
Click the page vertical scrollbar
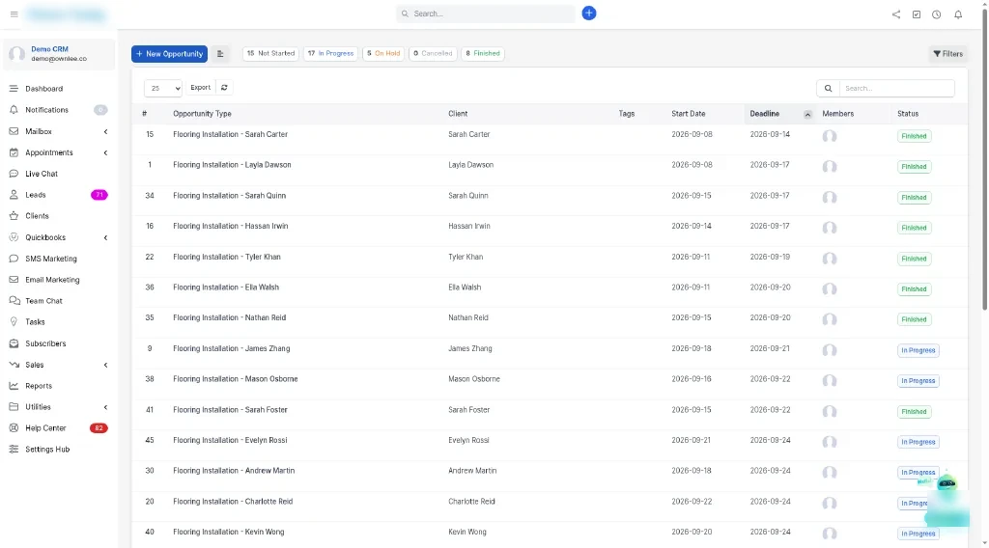pyautogui.click(x=984, y=157)
